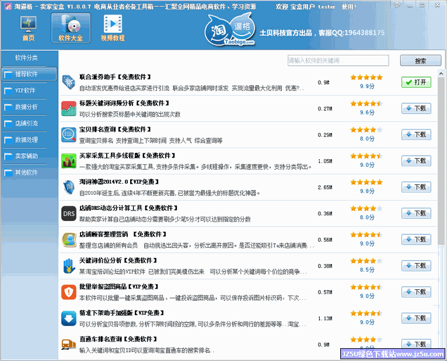Click the feedback speech bubble icon in title bar
Screen dimensions: 447x361
[397, 5]
